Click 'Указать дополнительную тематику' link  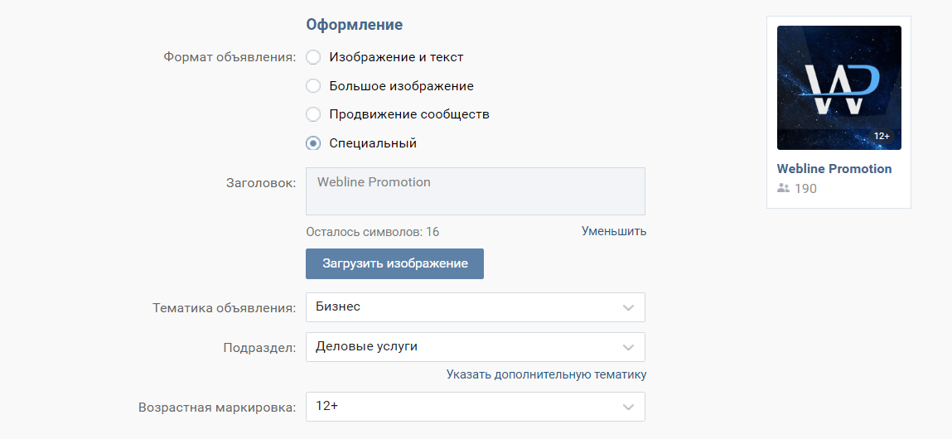click(546, 374)
